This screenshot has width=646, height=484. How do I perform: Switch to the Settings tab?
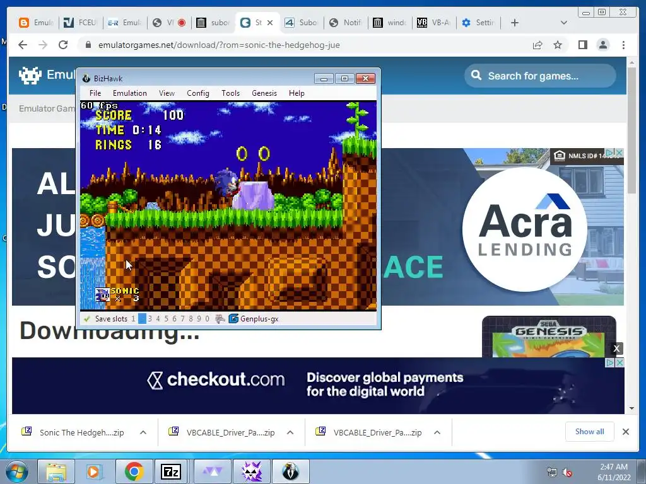click(478, 23)
